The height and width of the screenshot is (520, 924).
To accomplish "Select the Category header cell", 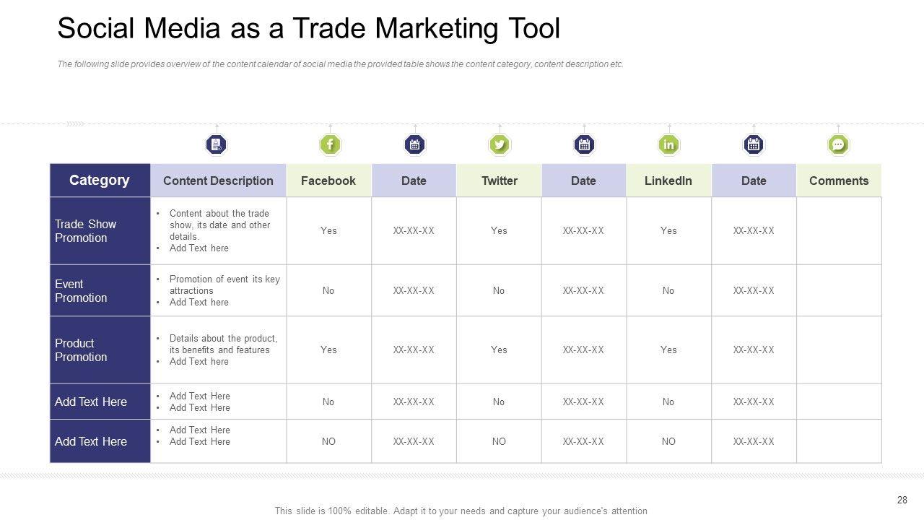I will click(100, 181).
